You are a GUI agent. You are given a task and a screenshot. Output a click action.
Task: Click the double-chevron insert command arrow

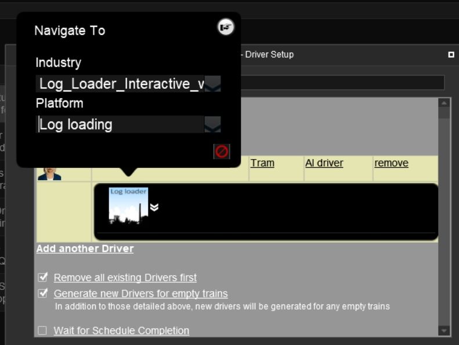point(154,207)
